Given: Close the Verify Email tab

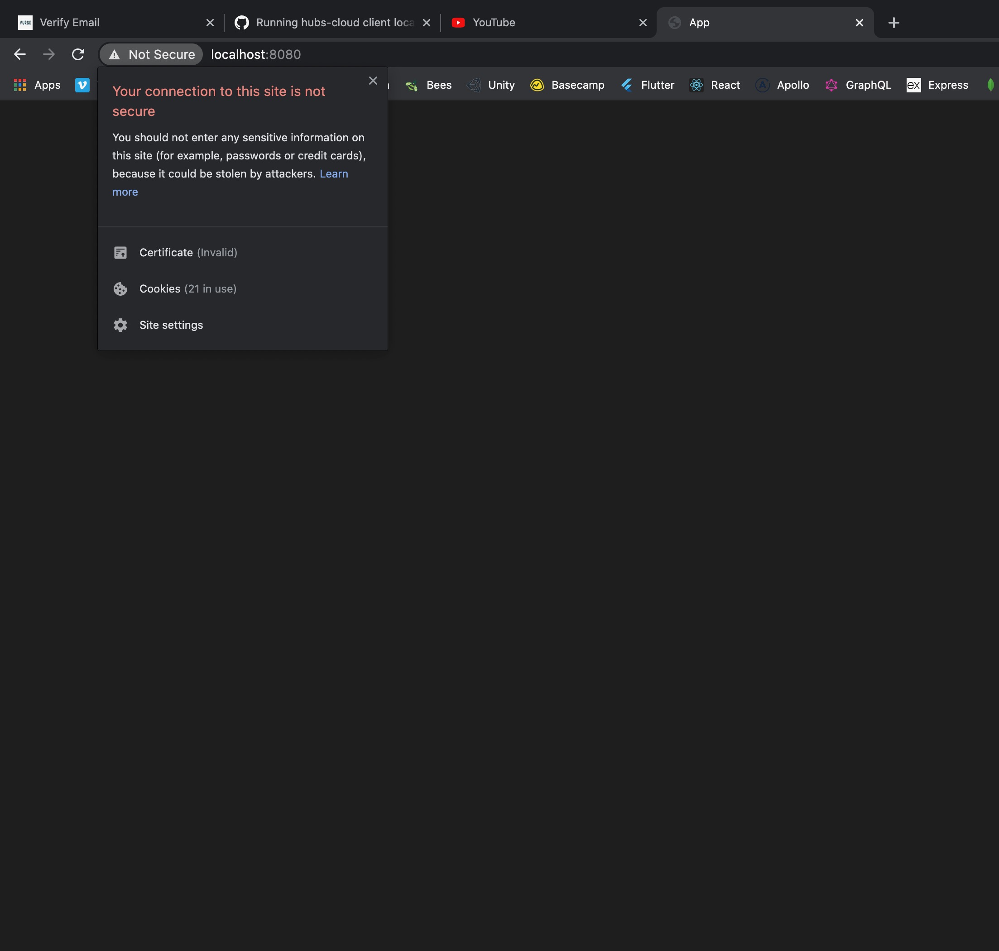Looking at the screenshot, I should pos(210,23).
